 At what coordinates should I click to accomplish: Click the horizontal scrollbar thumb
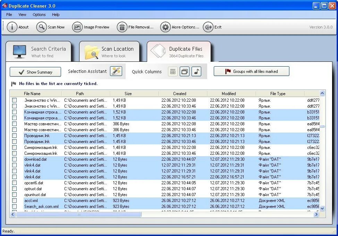coord(79,214)
